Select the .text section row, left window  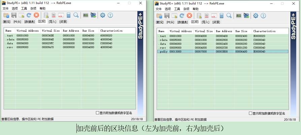coord(70,36)
